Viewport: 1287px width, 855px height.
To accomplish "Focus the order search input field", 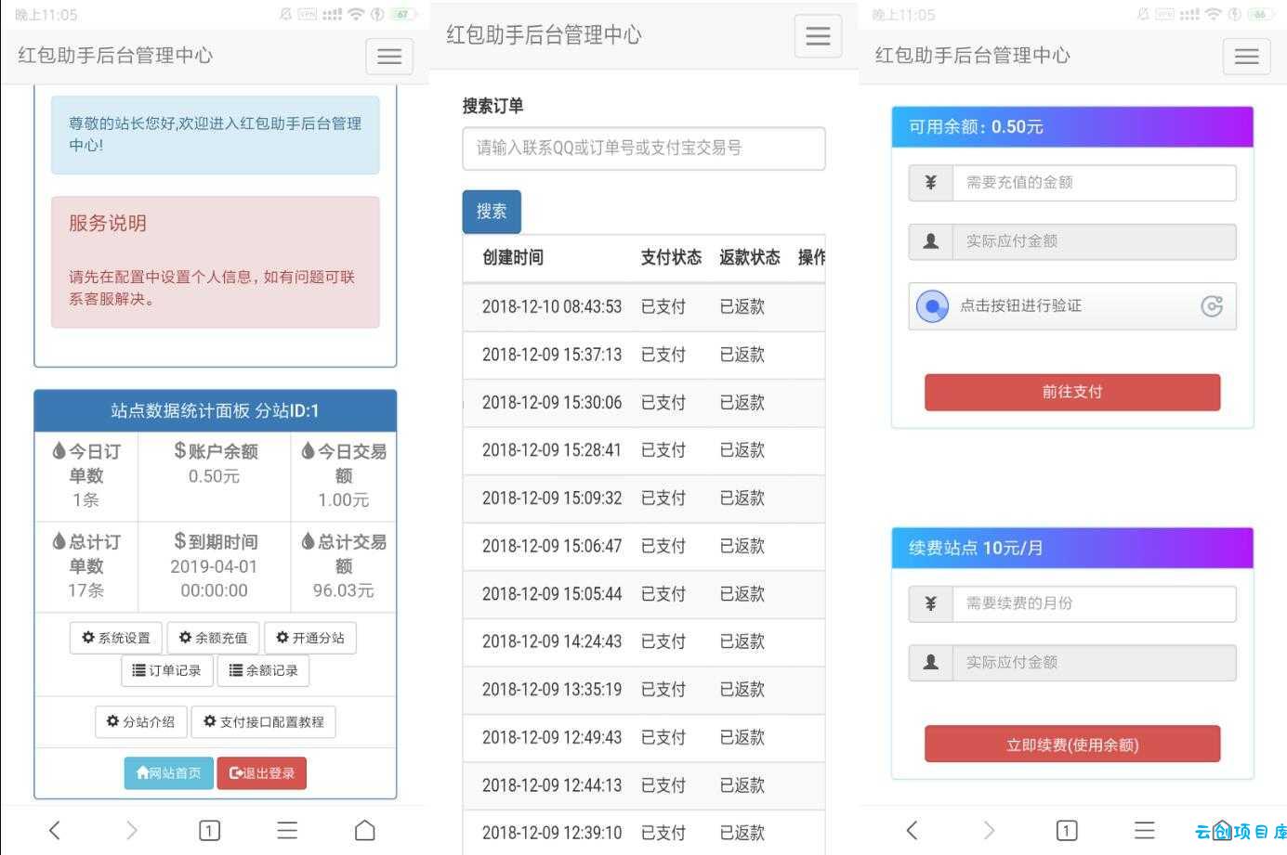I will coord(644,149).
